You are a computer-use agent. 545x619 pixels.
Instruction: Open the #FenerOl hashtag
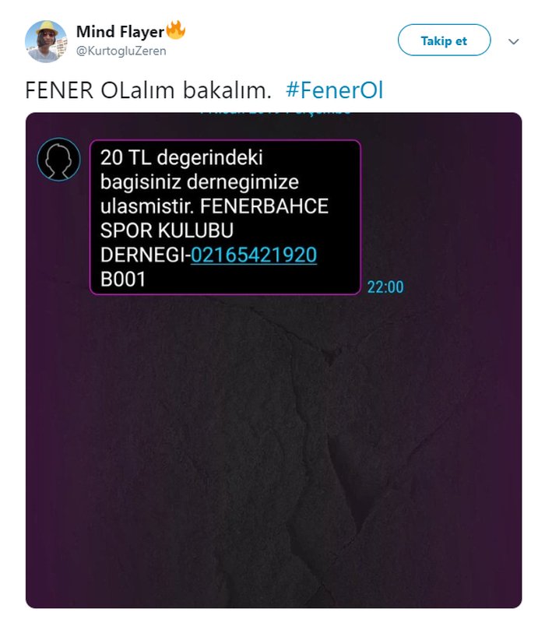pos(334,90)
